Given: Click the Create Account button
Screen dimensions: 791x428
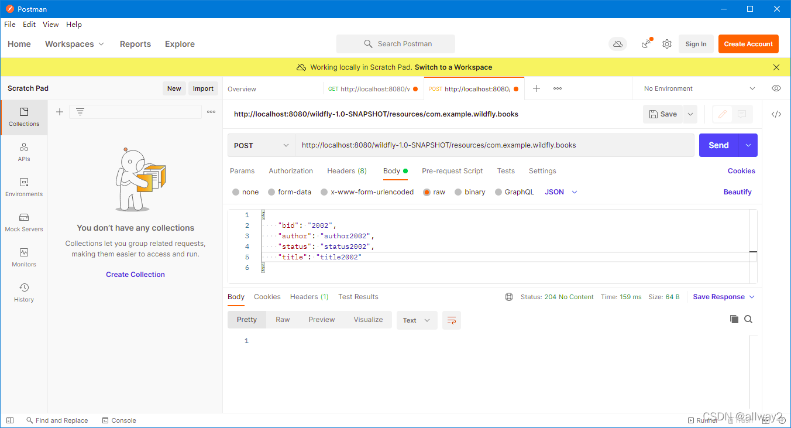Looking at the screenshot, I should pos(748,44).
